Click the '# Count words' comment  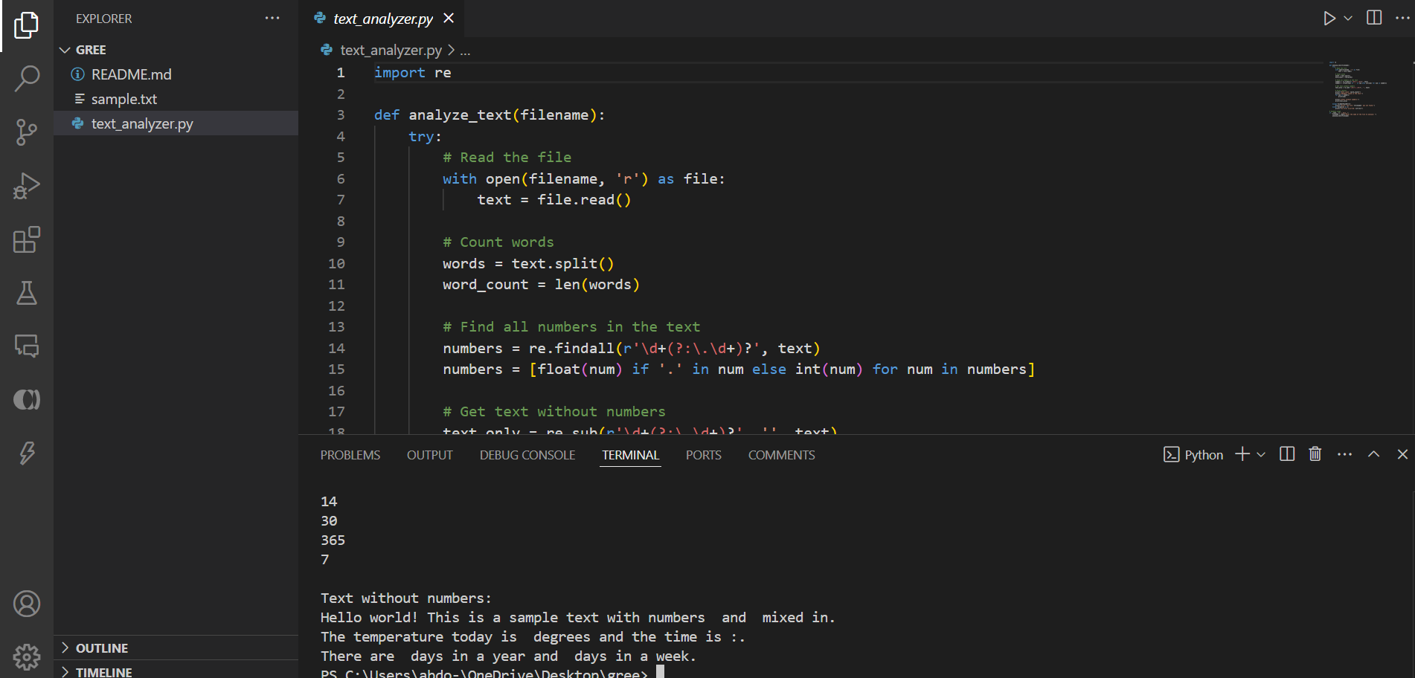tap(498, 242)
